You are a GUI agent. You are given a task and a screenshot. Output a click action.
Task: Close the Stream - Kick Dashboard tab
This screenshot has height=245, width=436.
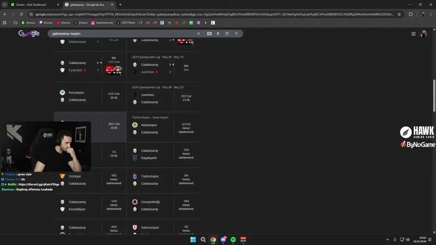pyautogui.click(x=58, y=5)
